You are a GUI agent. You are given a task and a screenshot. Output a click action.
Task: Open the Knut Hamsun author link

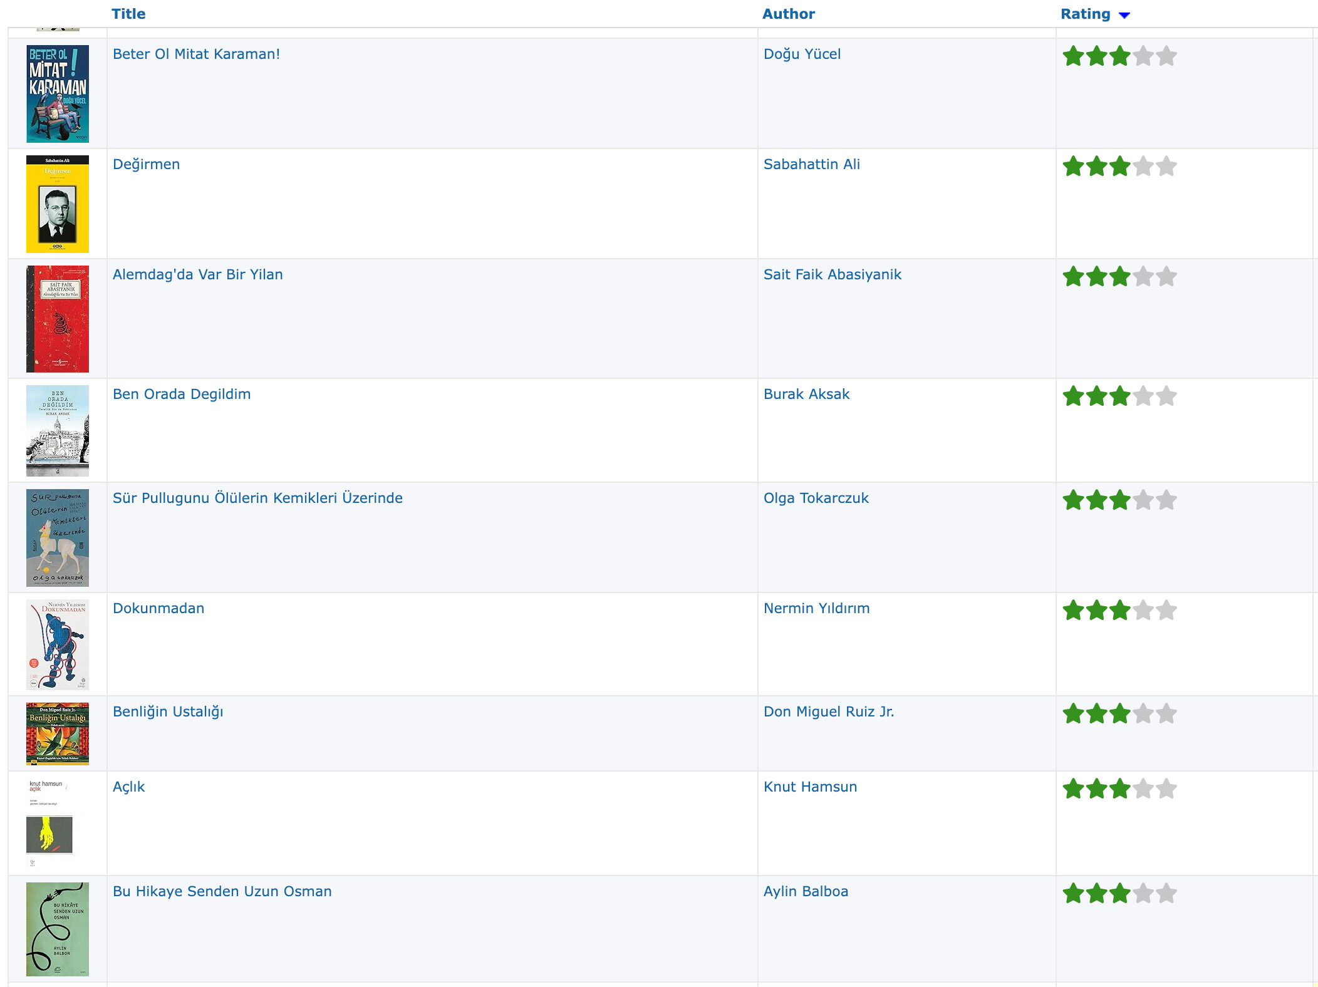point(810,787)
